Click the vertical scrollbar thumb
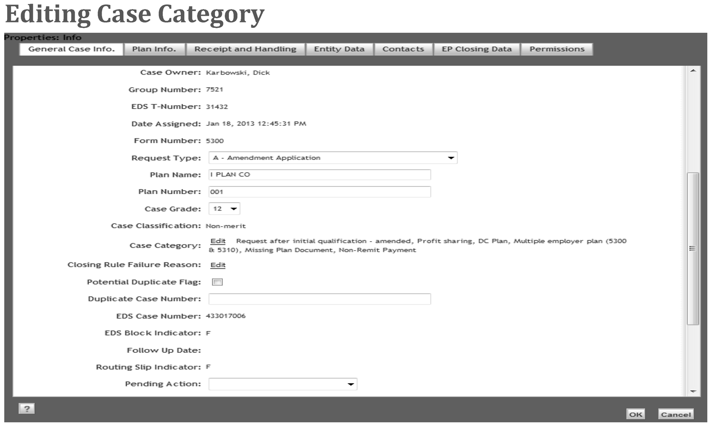 pos(693,248)
